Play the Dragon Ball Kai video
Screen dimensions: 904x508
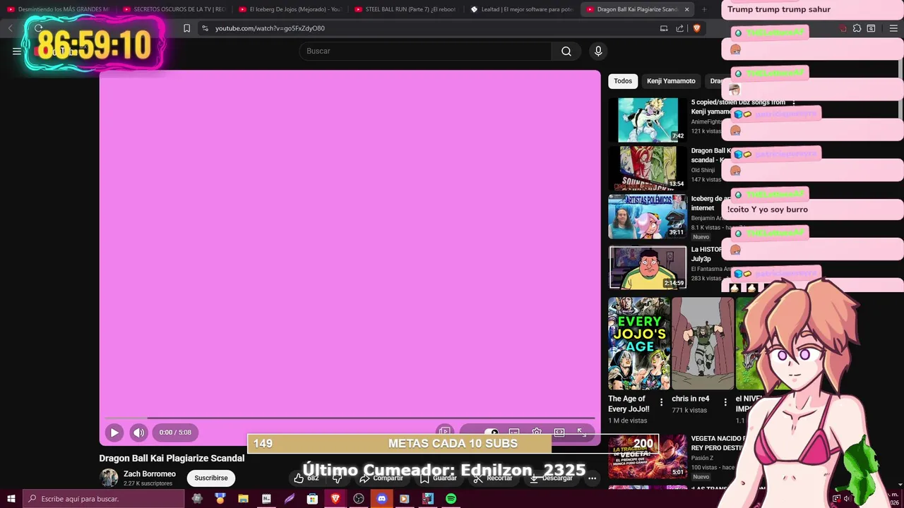click(x=114, y=433)
